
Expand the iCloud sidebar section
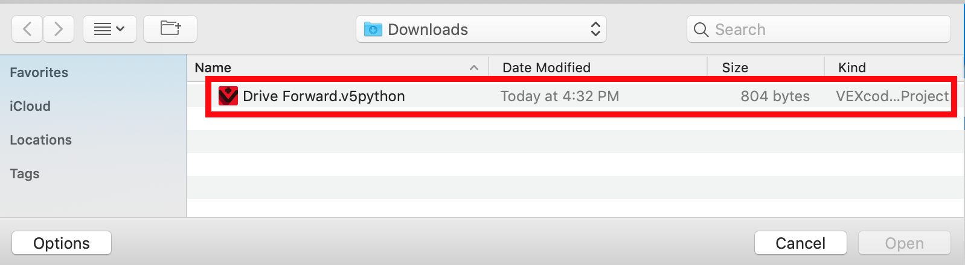30,106
